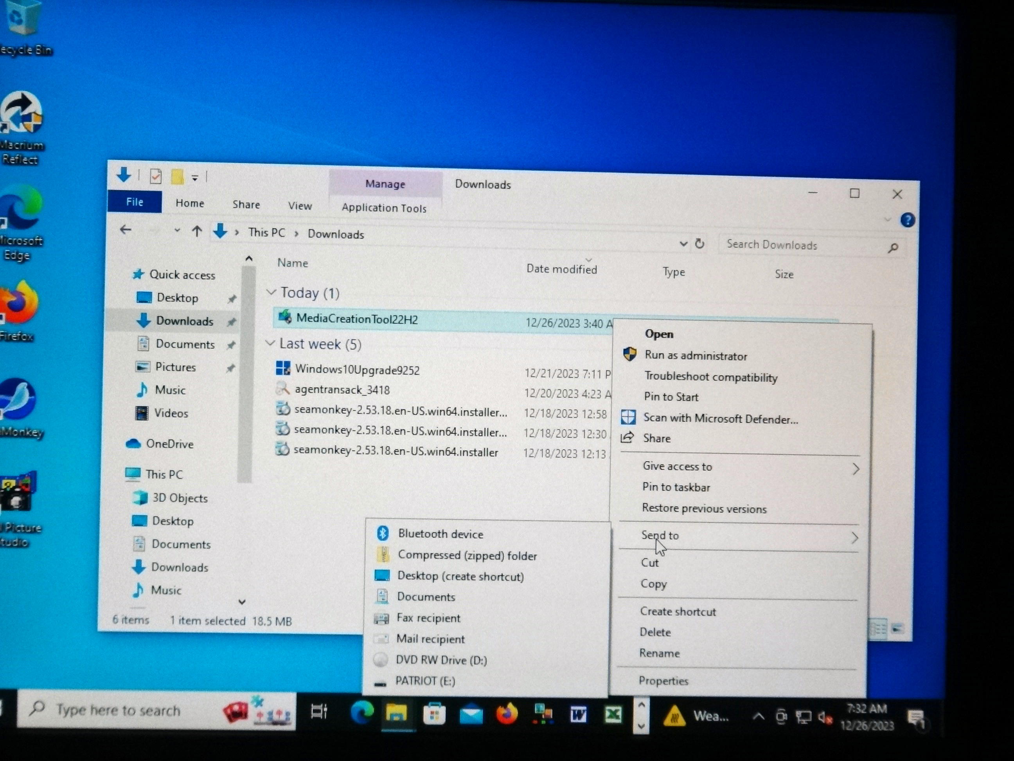Image resolution: width=1014 pixels, height=761 pixels.
Task: Expand the Give access to submenu
Action: click(856, 469)
